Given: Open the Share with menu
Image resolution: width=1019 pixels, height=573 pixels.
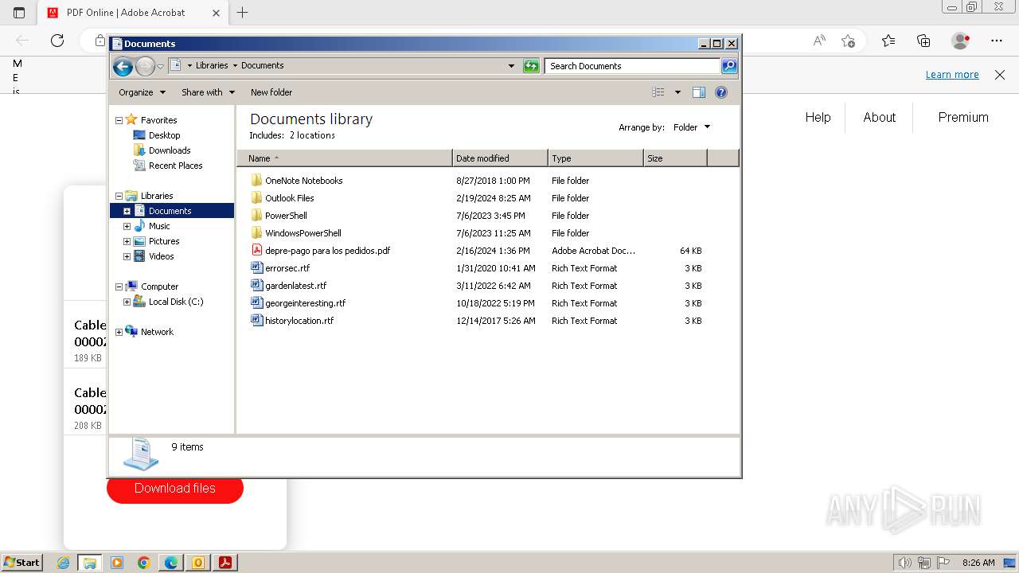Looking at the screenshot, I should [209, 92].
